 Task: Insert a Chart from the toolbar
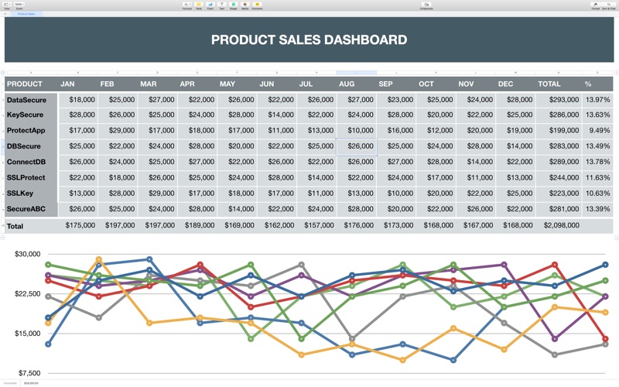point(210,5)
